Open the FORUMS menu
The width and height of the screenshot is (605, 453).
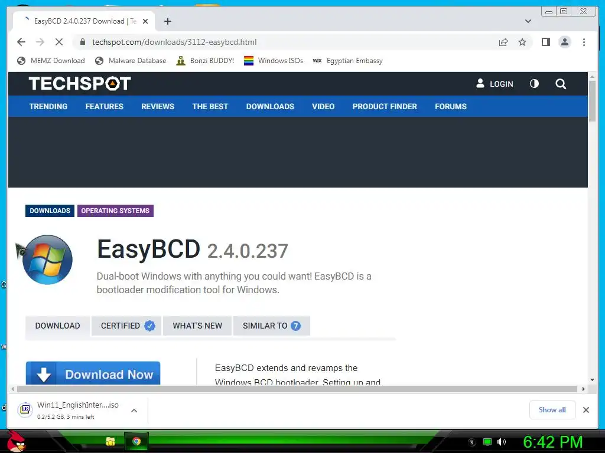coord(451,106)
